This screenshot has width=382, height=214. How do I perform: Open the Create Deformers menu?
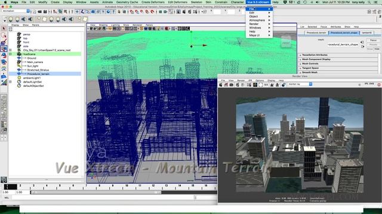click(153, 2)
